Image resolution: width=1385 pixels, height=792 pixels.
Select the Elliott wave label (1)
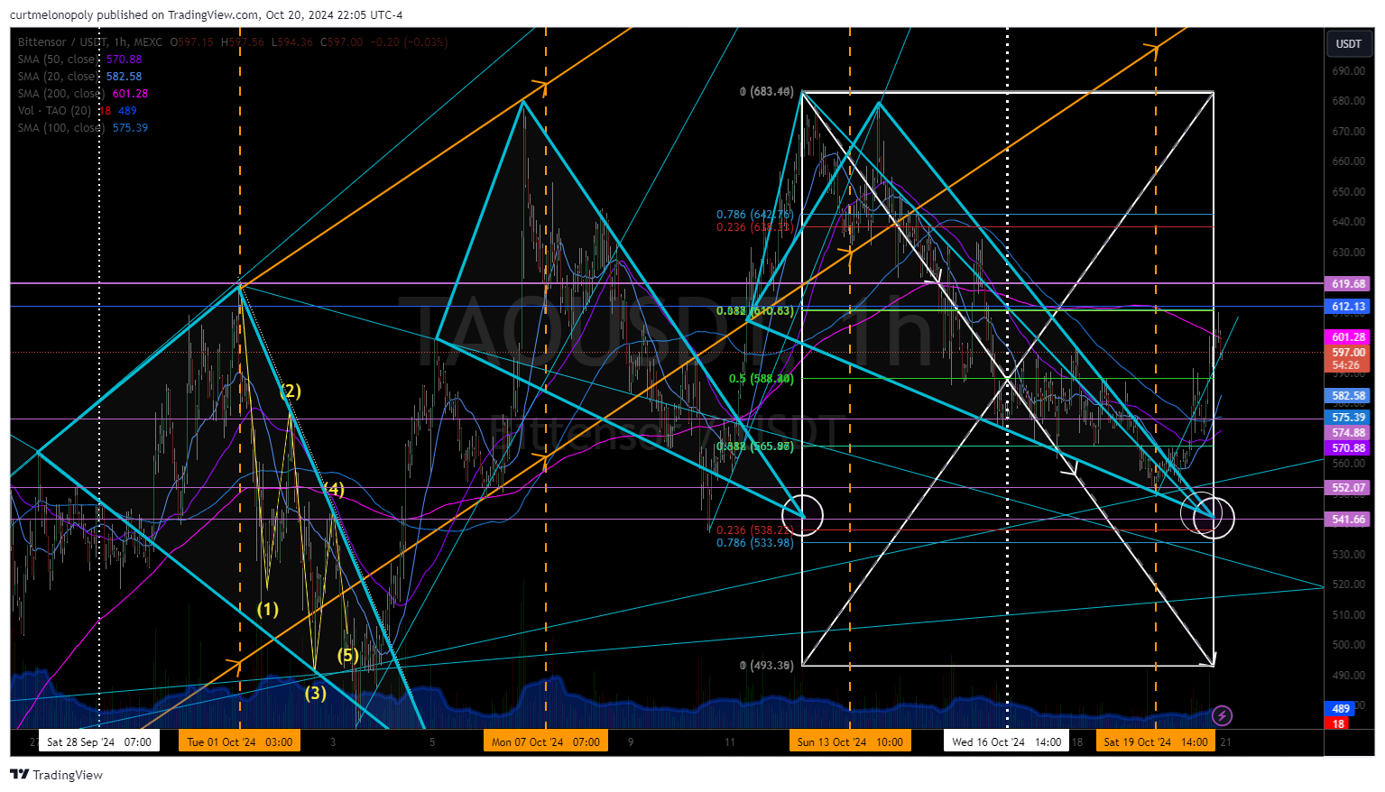(268, 610)
